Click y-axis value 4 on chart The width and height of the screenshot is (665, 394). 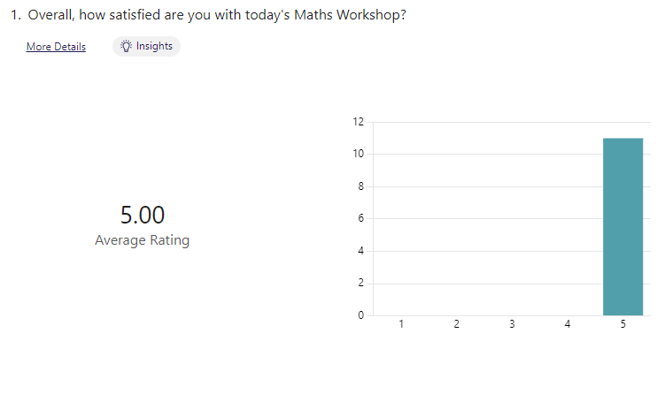(361, 251)
